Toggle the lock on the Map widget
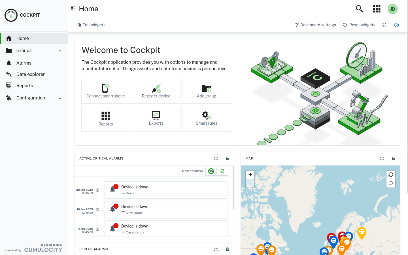This screenshot has height=255, width=408. [393, 158]
